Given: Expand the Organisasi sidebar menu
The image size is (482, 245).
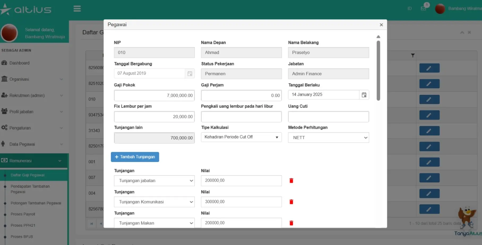Looking at the screenshot, I should [32, 79].
